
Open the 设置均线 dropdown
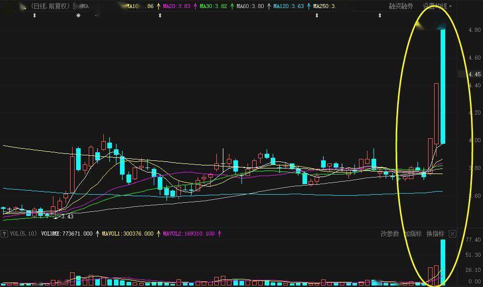click(x=437, y=6)
